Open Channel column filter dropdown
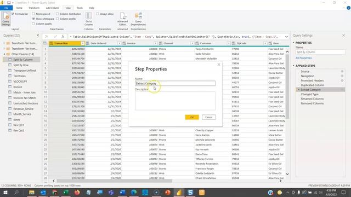351x197 pixels. coord(192,43)
